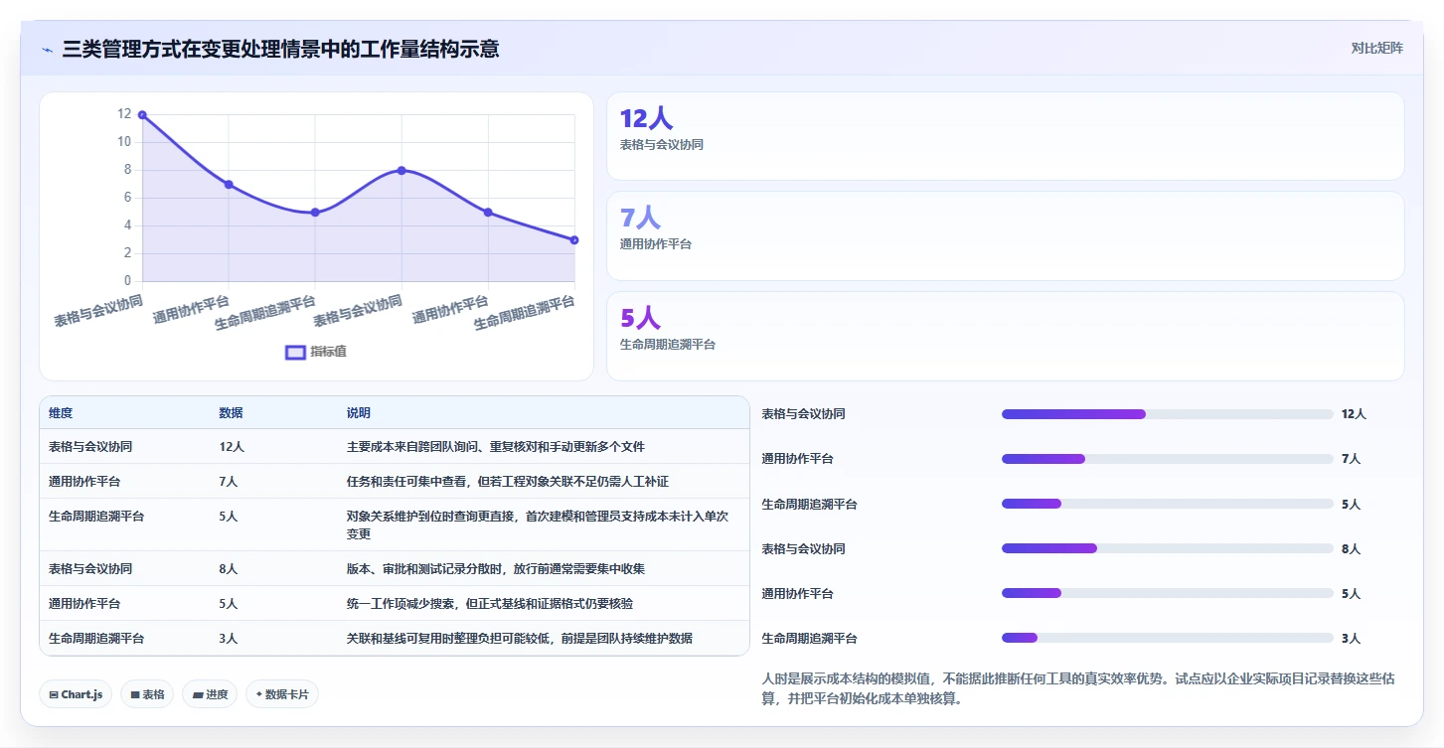The width and height of the screenshot is (1444, 748).
Task: Click the description starting 主要成本来自跨团队询问
Action: coord(496,447)
